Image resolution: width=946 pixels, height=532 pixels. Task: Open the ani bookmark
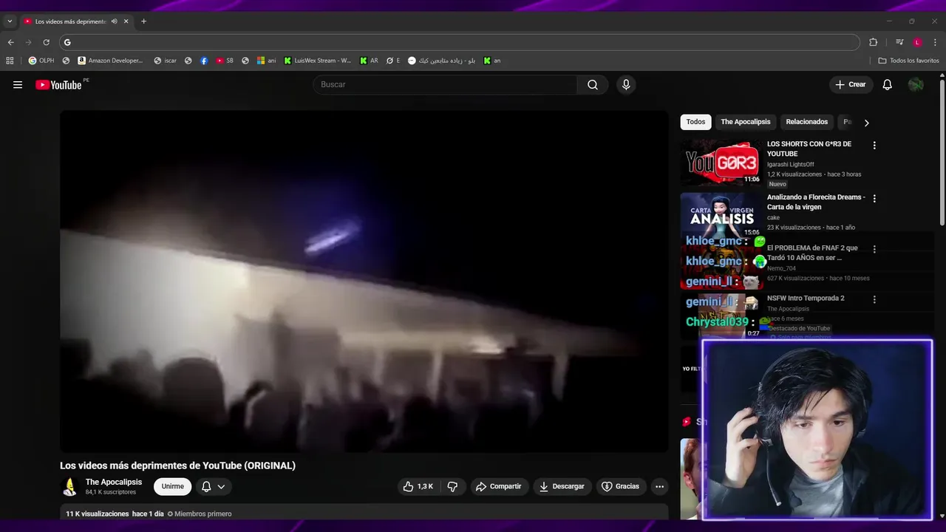point(266,61)
